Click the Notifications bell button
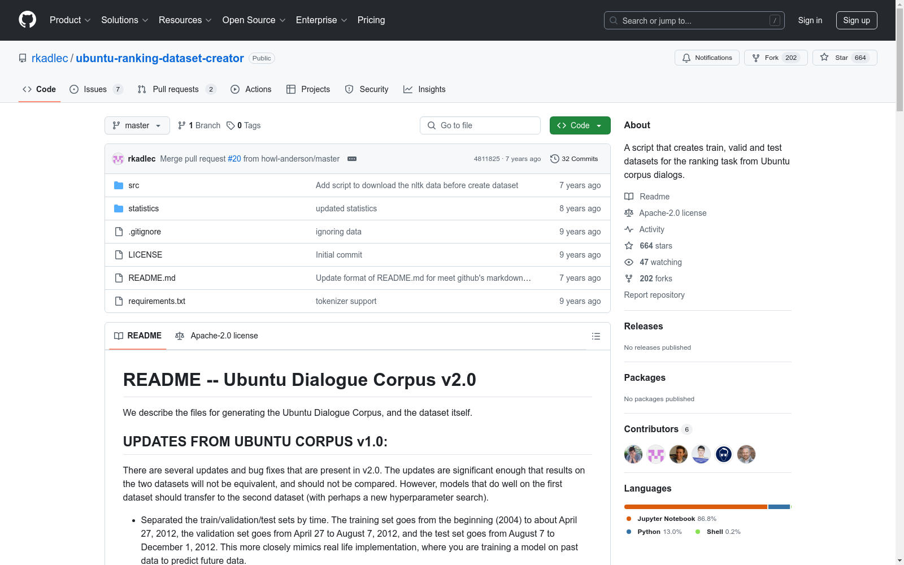Screen dimensions: 904x565 707,58
